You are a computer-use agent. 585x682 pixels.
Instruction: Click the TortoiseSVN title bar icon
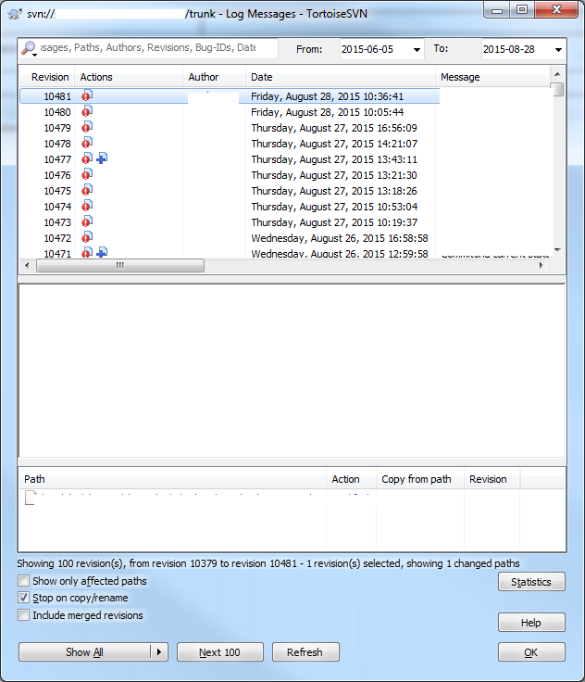click(x=15, y=14)
